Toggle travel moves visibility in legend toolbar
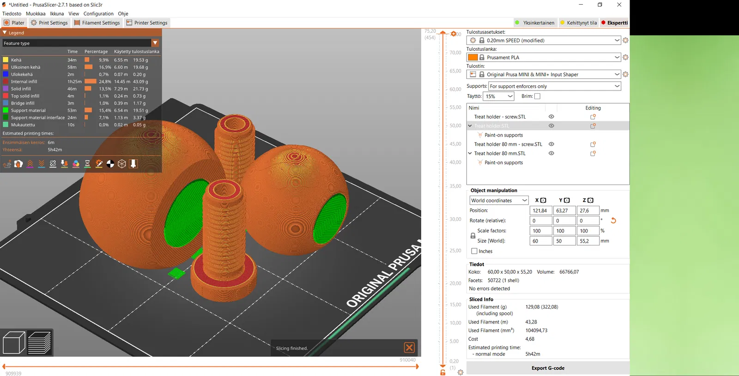This screenshot has height=376, width=739. (x=7, y=164)
